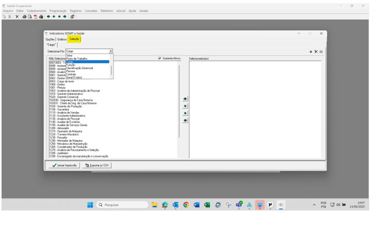390x237 pixels.
Task: Click the last transfer arrow button between the lists
Action: pos(185,121)
